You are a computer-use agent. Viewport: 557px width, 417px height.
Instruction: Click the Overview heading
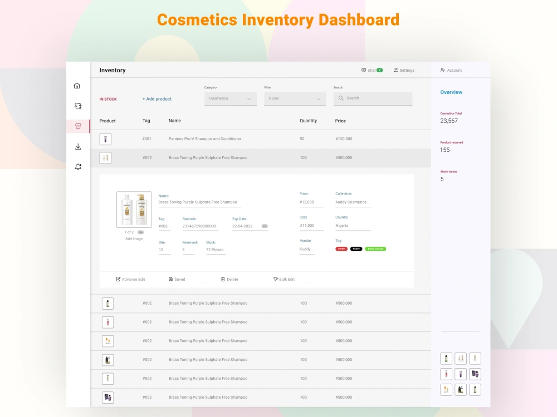click(x=451, y=92)
